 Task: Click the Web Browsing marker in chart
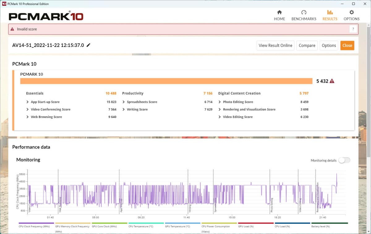click(x=60, y=205)
